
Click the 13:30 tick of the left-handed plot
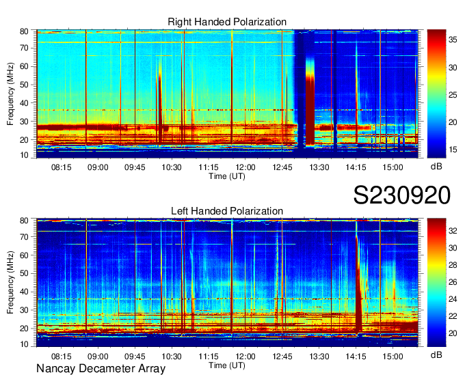(x=319, y=357)
